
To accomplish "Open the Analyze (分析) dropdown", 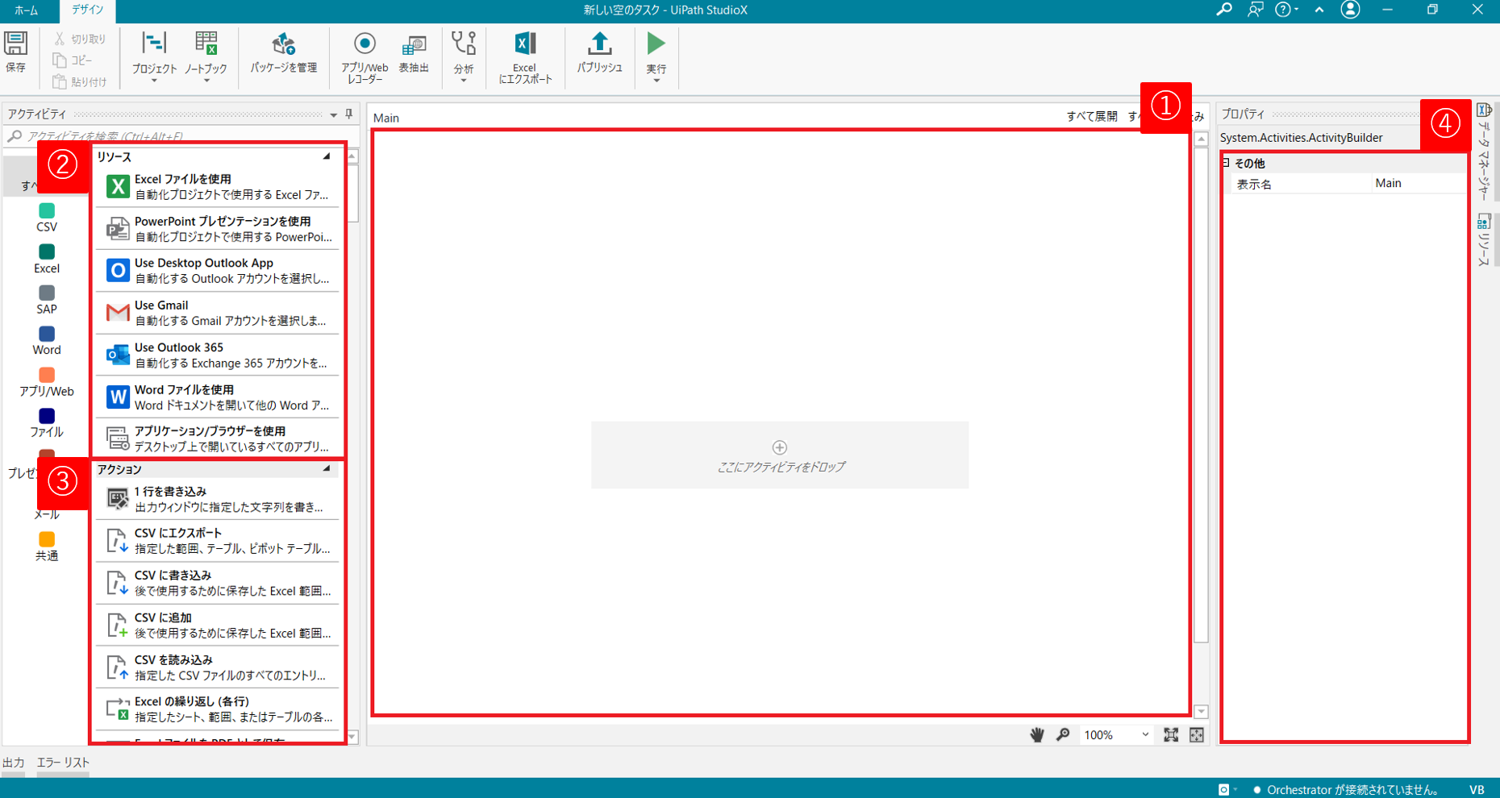I will pyautogui.click(x=464, y=57).
